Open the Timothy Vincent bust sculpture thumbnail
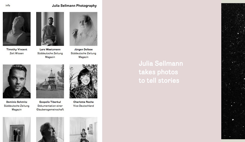Image resolution: width=245 pixels, height=142 pixels. [17, 29]
